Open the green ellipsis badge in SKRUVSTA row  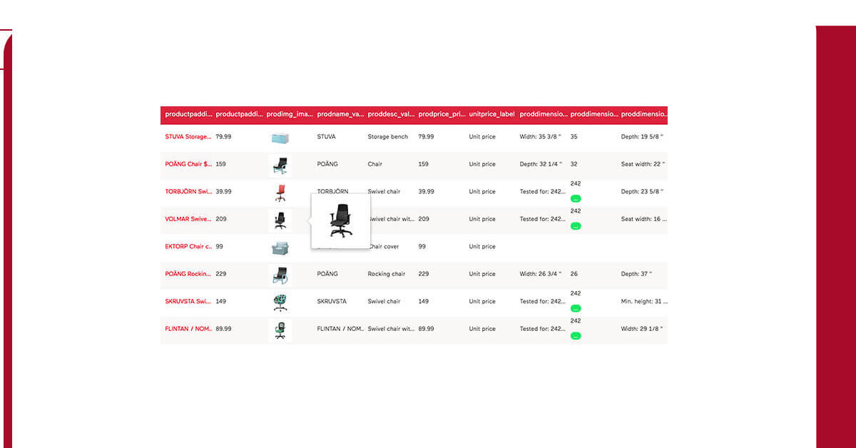[576, 308]
